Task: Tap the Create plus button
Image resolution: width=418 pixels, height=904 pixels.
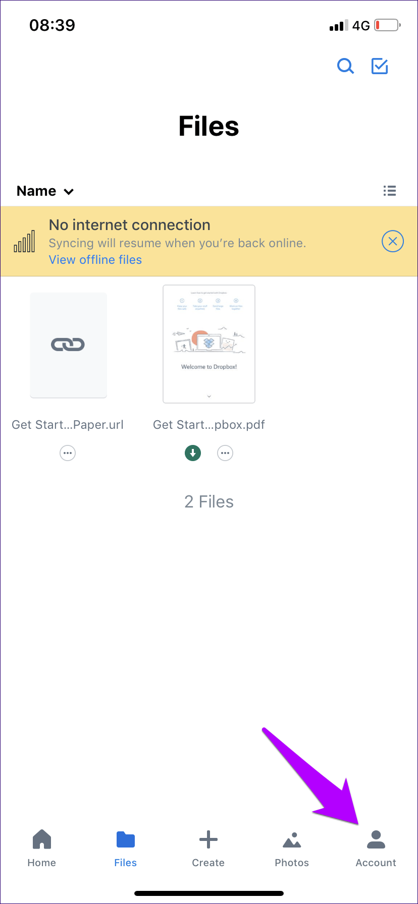Action: tap(208, 849)
